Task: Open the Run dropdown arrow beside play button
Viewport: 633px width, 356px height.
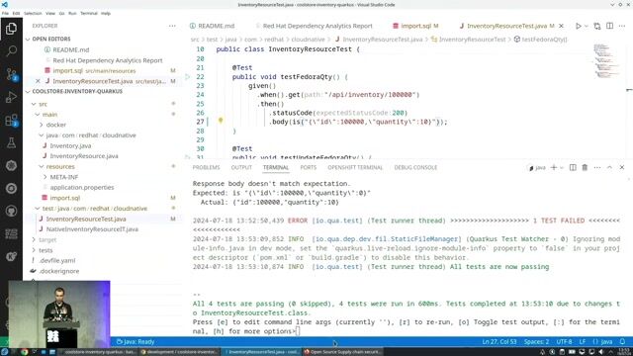Action: [587, 26]
